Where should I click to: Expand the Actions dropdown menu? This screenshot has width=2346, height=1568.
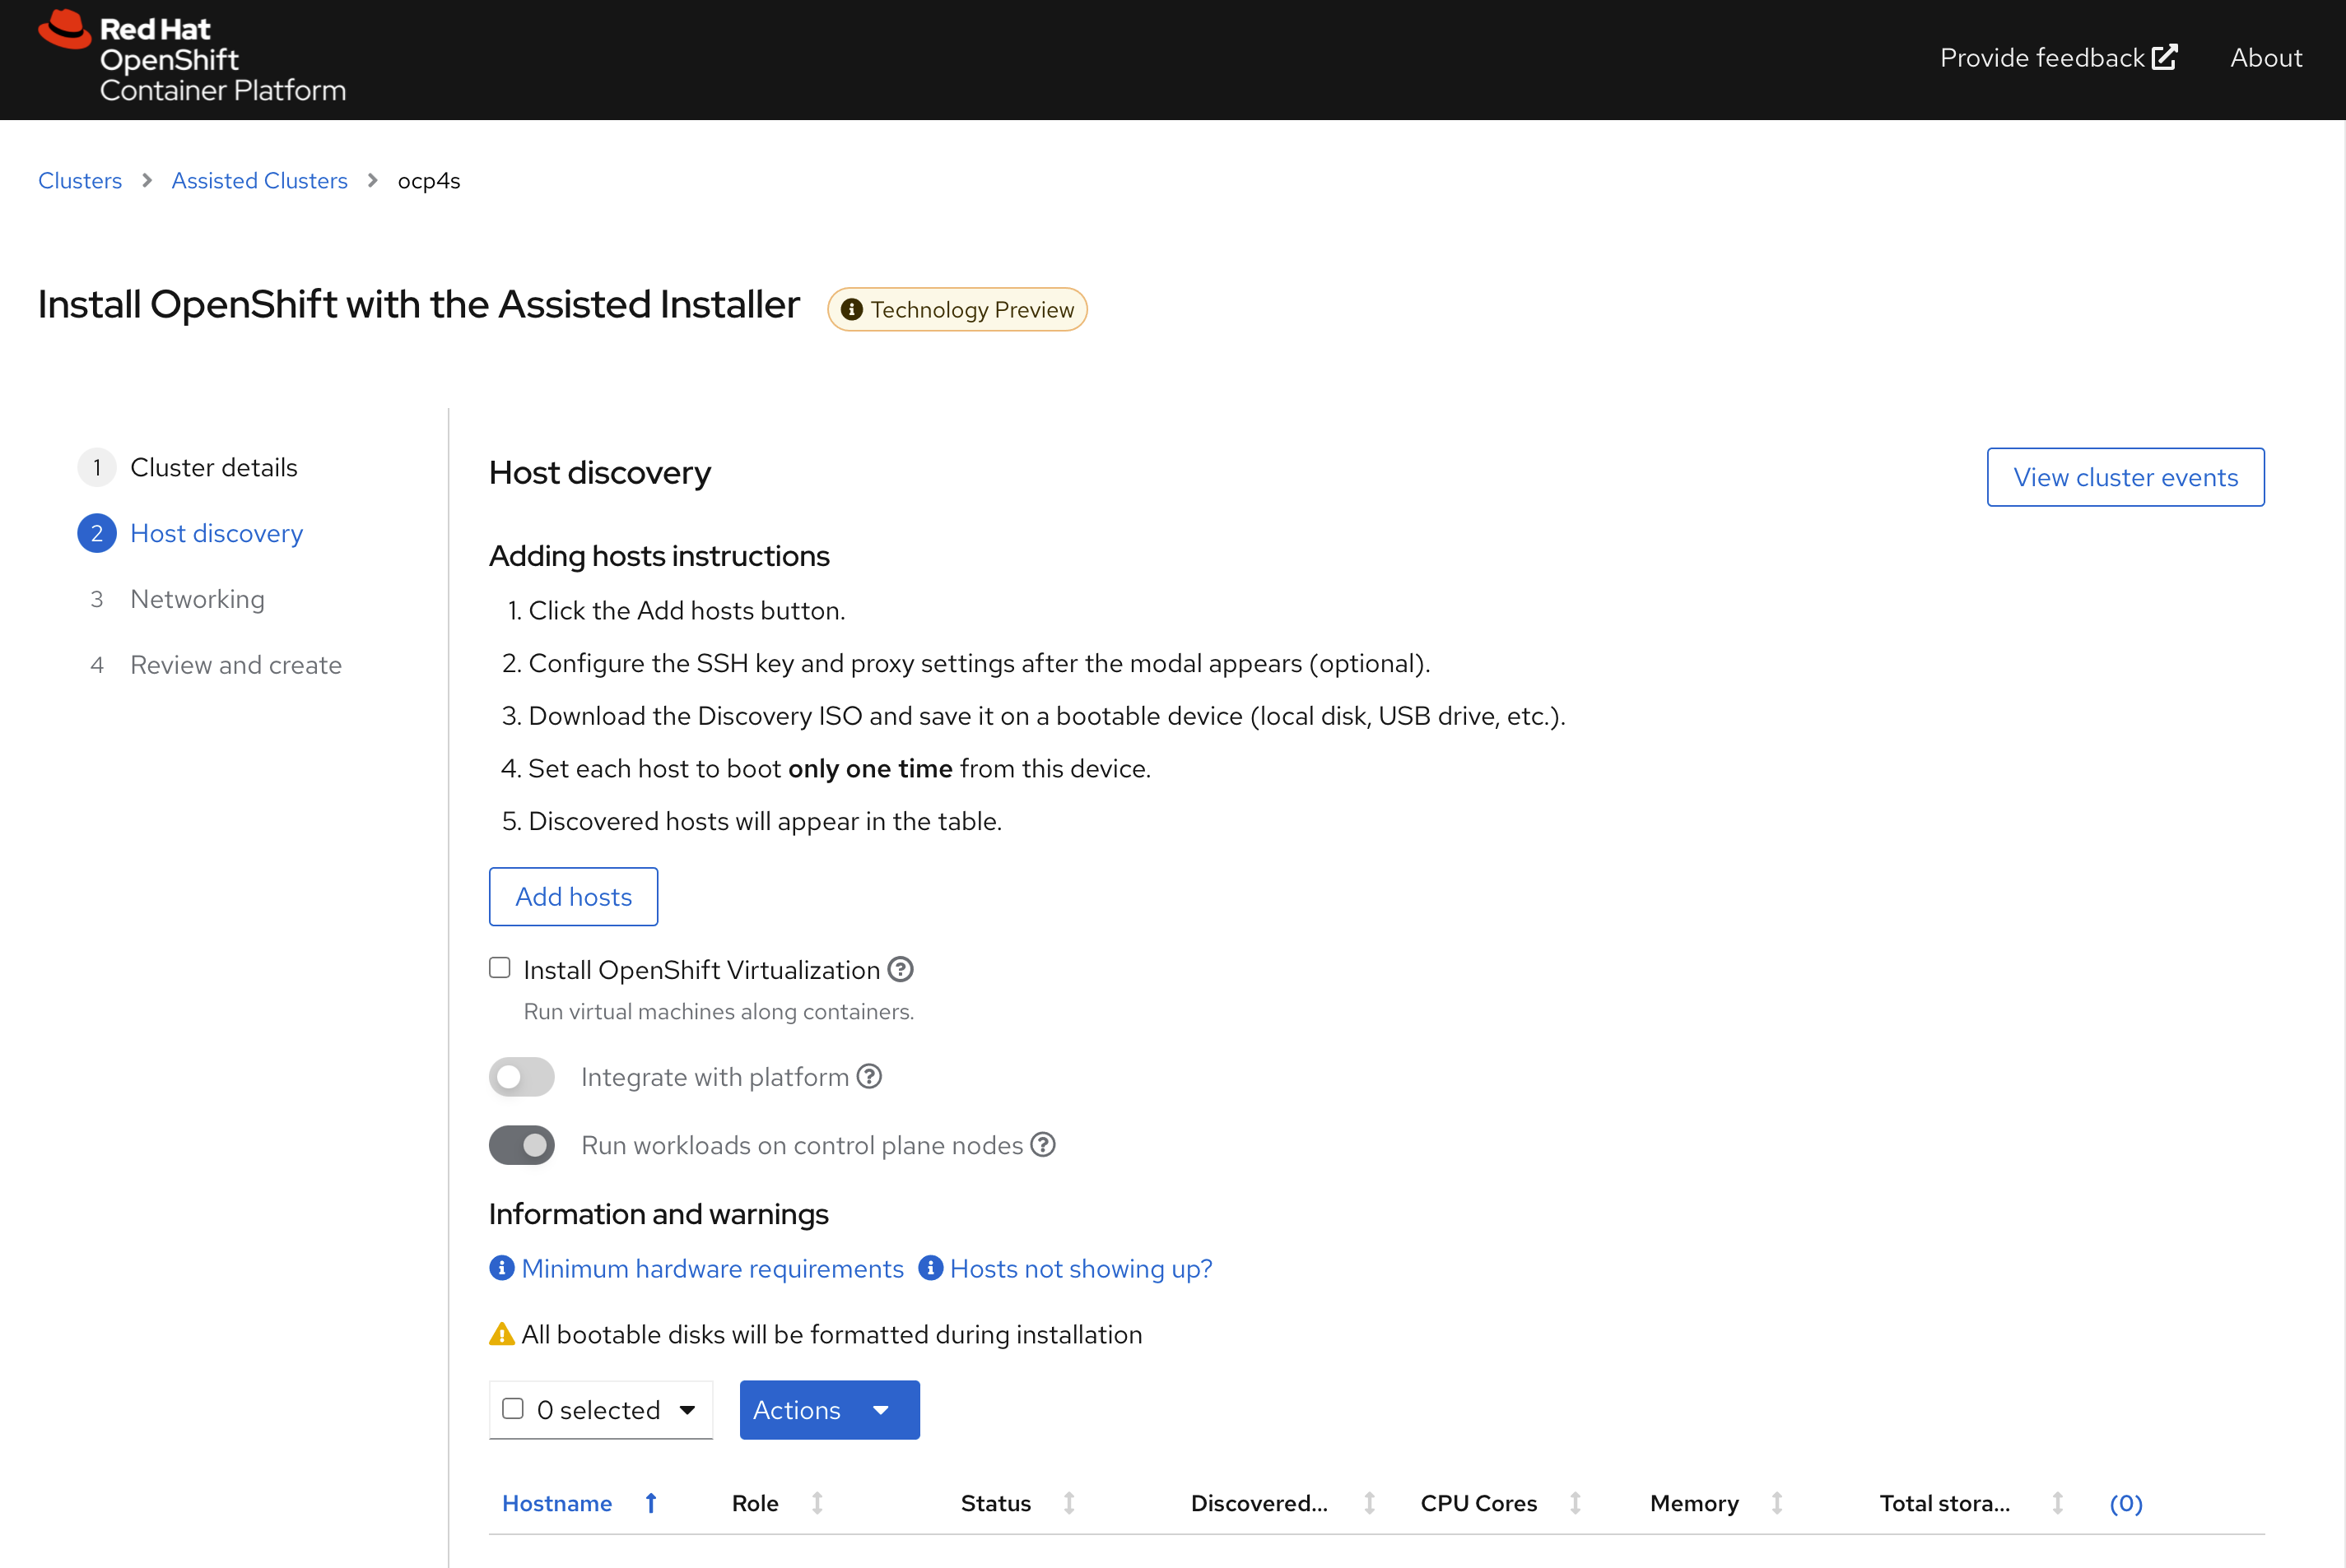pyautogui.click(x=828, y=1410)
